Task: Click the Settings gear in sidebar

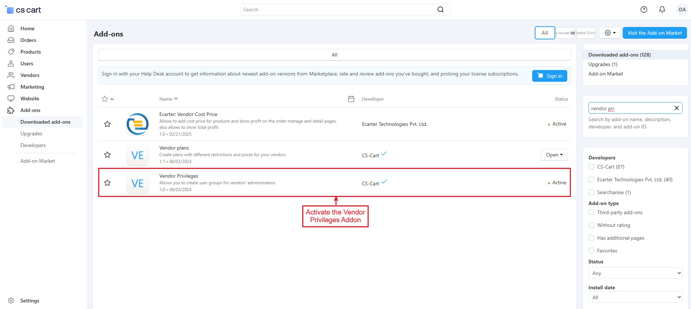Action: coord(11,301)
